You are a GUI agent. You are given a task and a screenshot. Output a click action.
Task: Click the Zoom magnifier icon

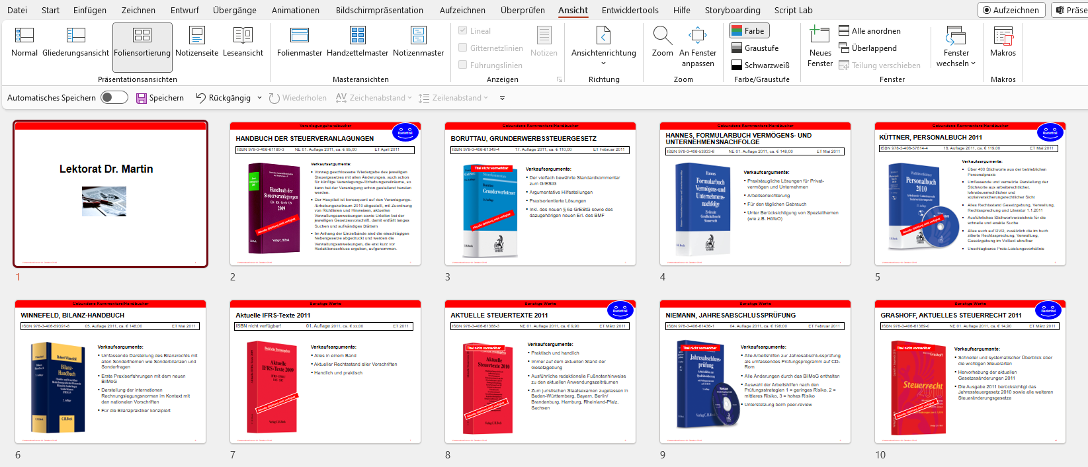click(x=662, y=36)
